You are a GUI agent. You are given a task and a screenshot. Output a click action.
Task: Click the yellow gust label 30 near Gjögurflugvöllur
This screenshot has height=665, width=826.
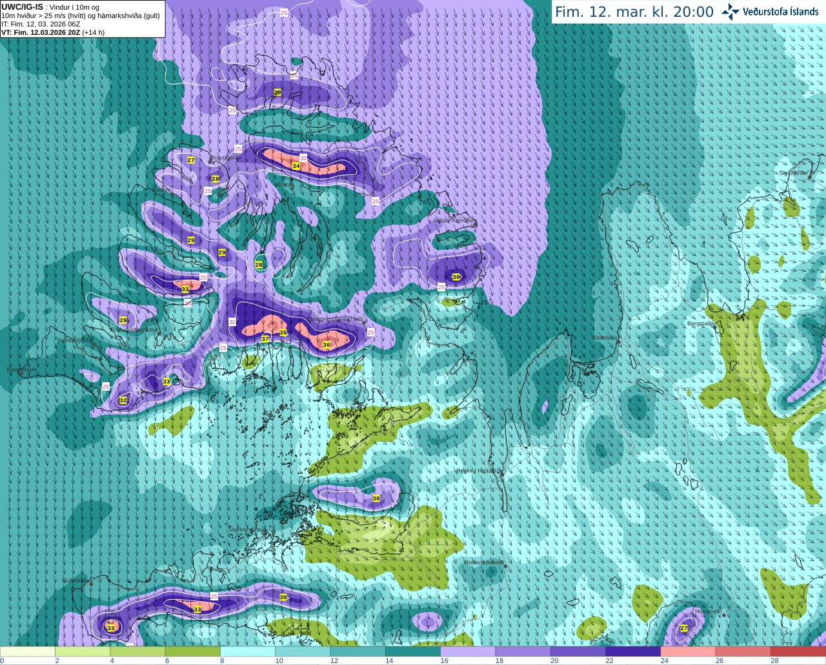pyautogui.click(x=456, y=277)
